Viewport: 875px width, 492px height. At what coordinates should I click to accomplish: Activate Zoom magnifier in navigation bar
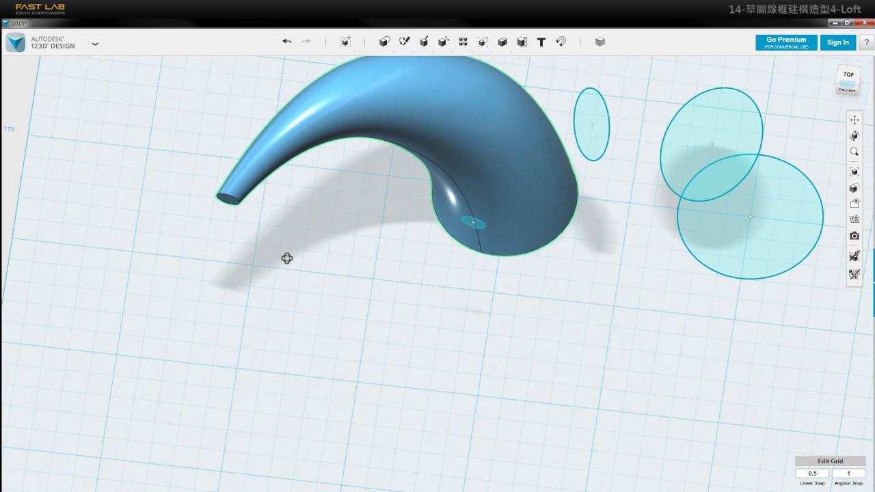pyautogui.click(x=854, y=152)
